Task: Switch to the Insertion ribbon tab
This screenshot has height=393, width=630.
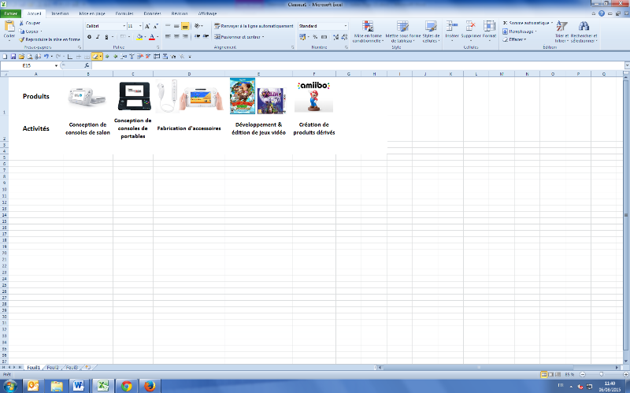Action: (60, 13)
